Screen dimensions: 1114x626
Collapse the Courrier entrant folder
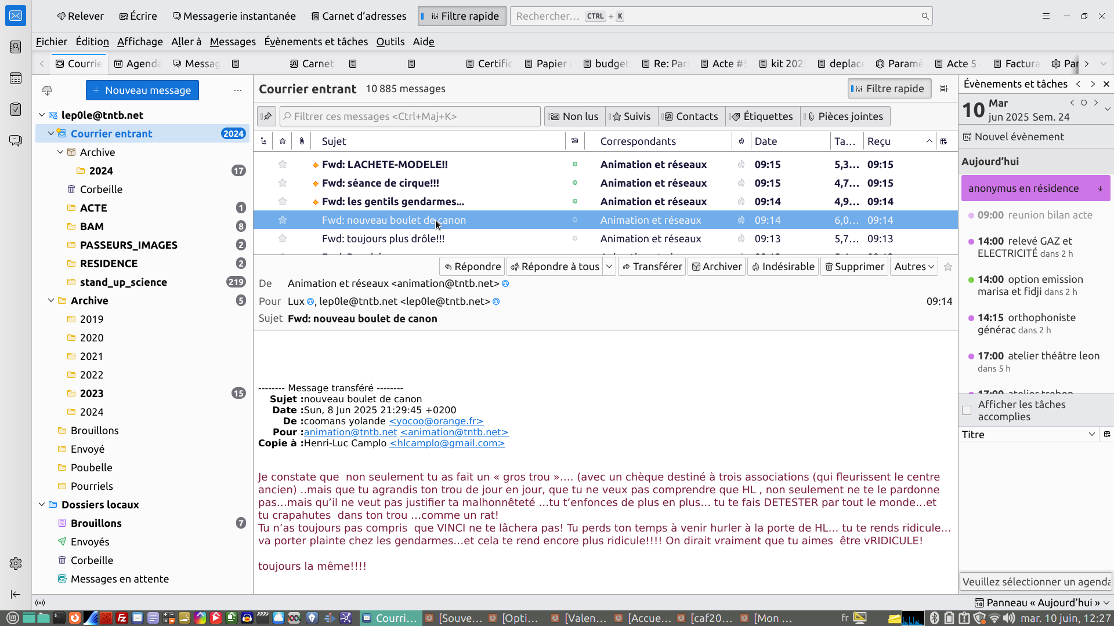coord(51,133)
